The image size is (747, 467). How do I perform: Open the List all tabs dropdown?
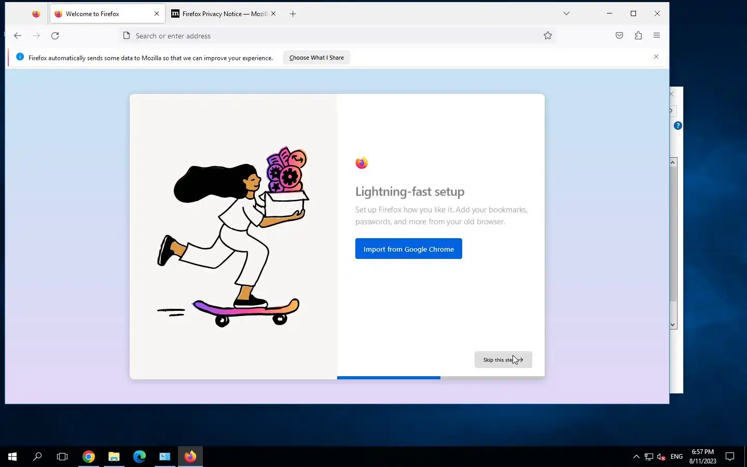click(x=566, y=13)
